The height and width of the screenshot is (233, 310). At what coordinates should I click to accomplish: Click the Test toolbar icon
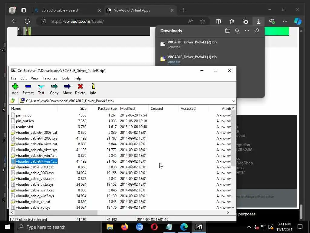tap(41, 89)
